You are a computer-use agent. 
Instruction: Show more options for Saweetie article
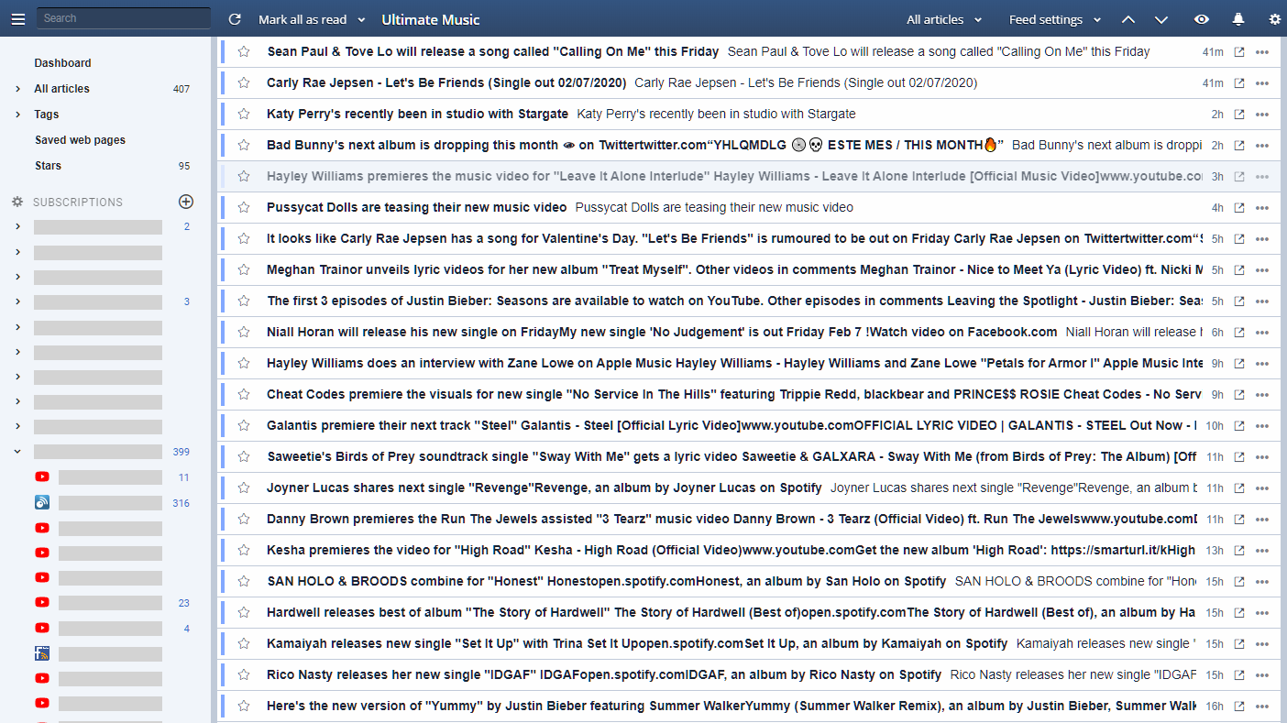point(1262,456)
